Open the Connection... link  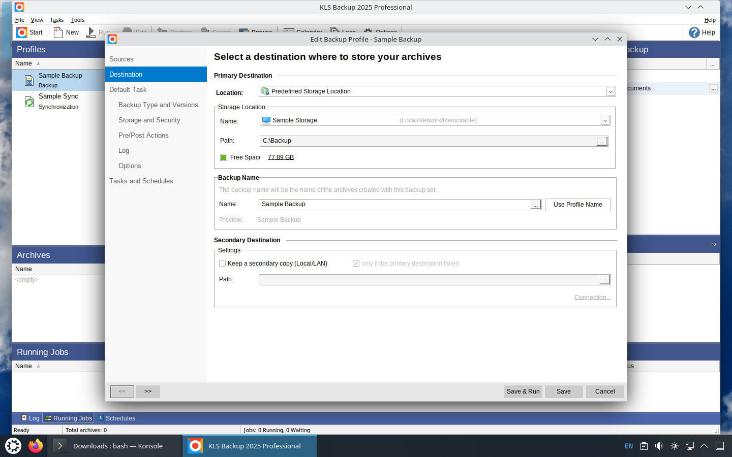(592, 298)
